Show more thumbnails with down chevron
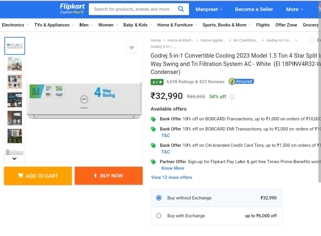The image size is (321, 236). [x=14, y=159]
